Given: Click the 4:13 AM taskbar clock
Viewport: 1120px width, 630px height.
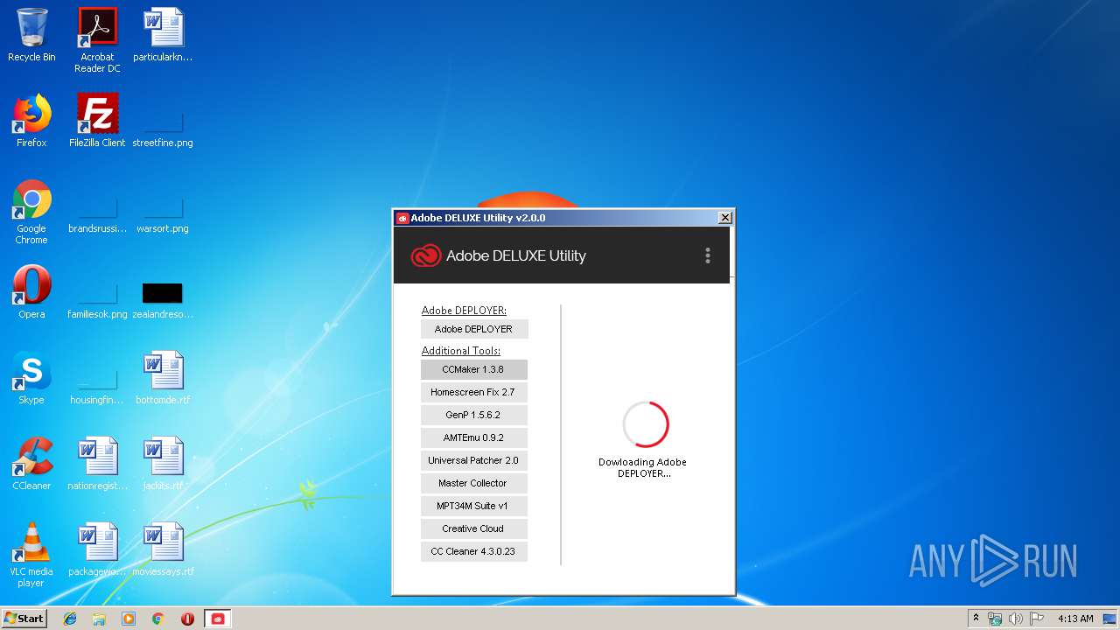Looking at the screenshot, I should [1074, 619].
